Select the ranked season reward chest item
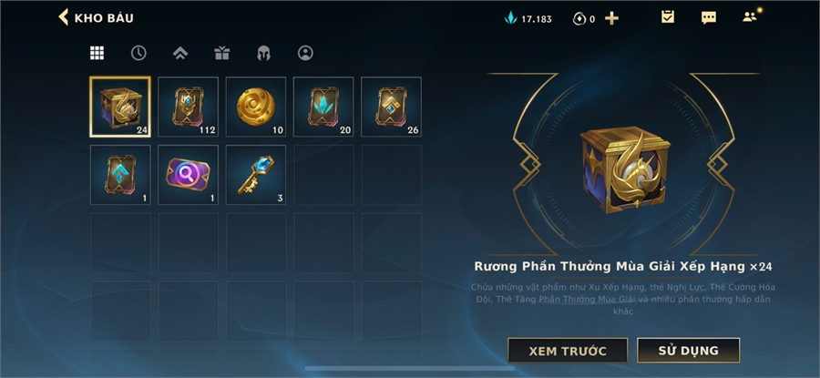Image resolution: width=820 pixels, height=378 pixels. (x=120, y=107)
